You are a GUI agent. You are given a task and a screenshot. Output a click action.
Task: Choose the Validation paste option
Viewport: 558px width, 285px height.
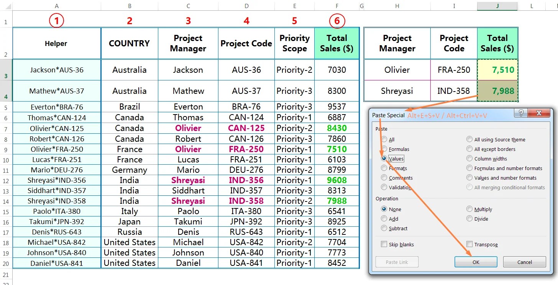[x=384, y=187]
